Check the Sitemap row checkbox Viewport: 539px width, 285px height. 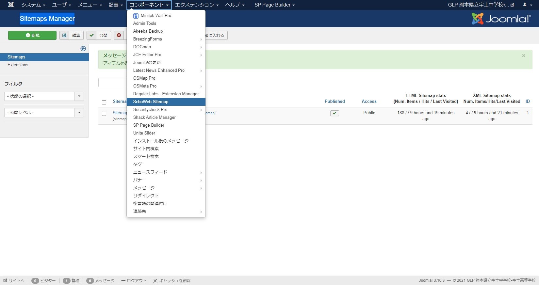tap(104, 114)
